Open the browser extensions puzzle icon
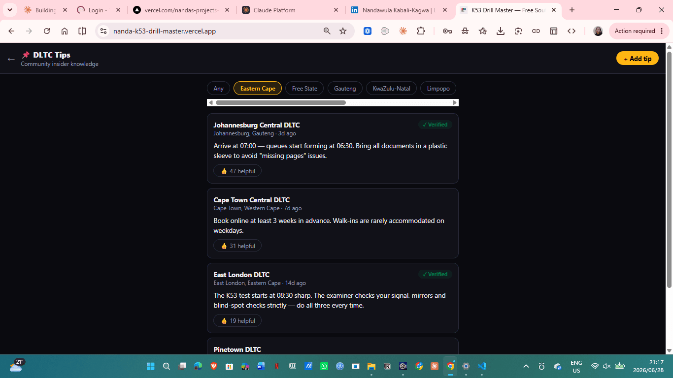 click(421, 31)
